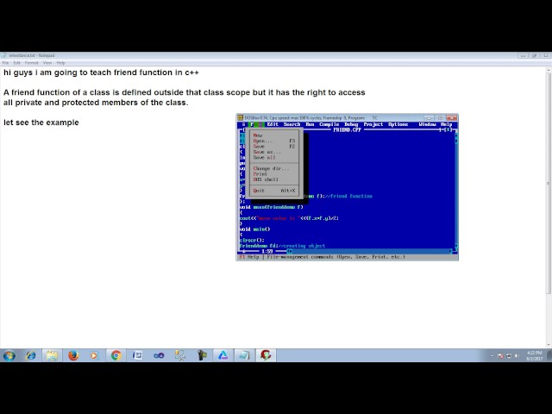Open the media player taskbar icon
This screenshot has width=552, height=414.
coord(94,355)
